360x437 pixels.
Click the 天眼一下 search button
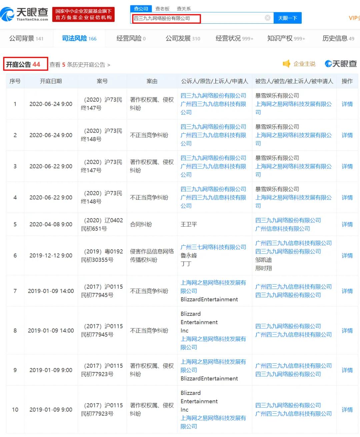click(x=287, y=18)
